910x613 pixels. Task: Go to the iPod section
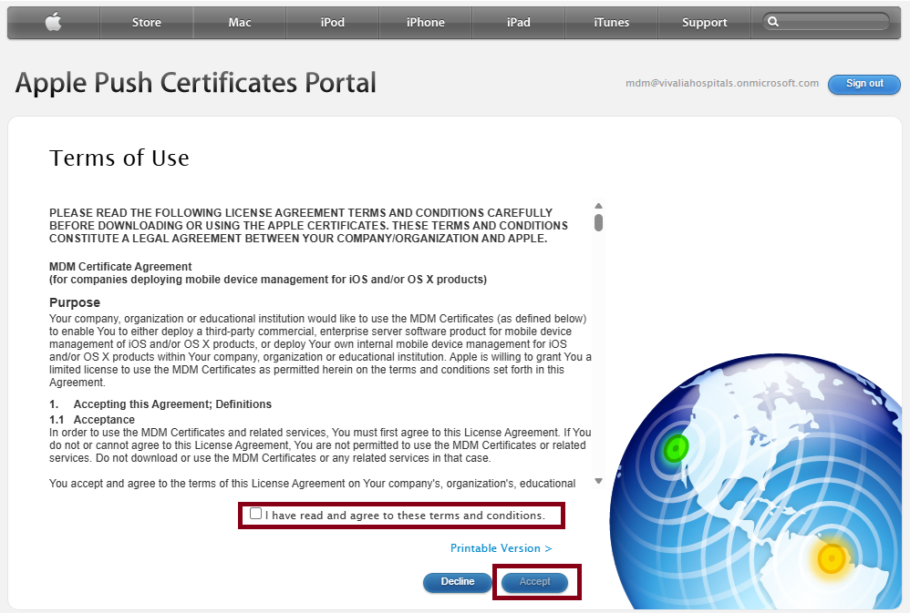point(333,23)
